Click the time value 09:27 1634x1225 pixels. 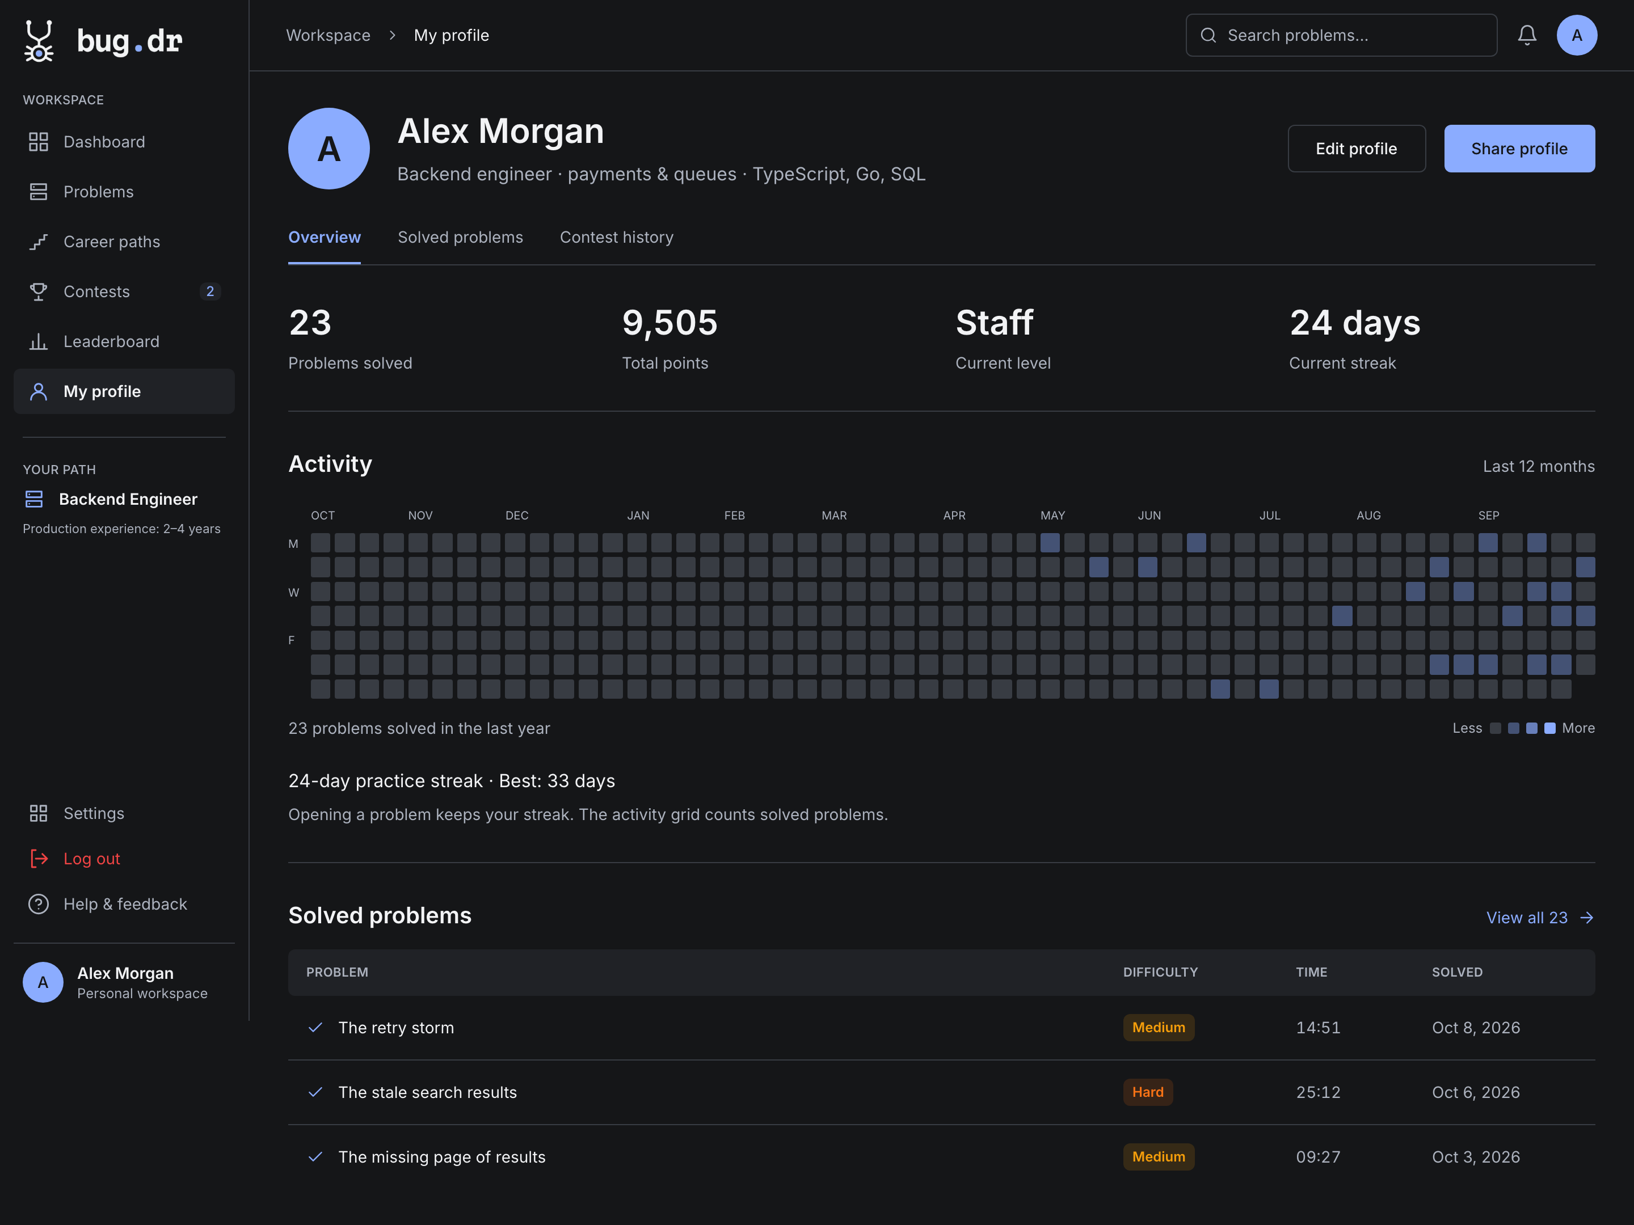tap(1318, 1157)
